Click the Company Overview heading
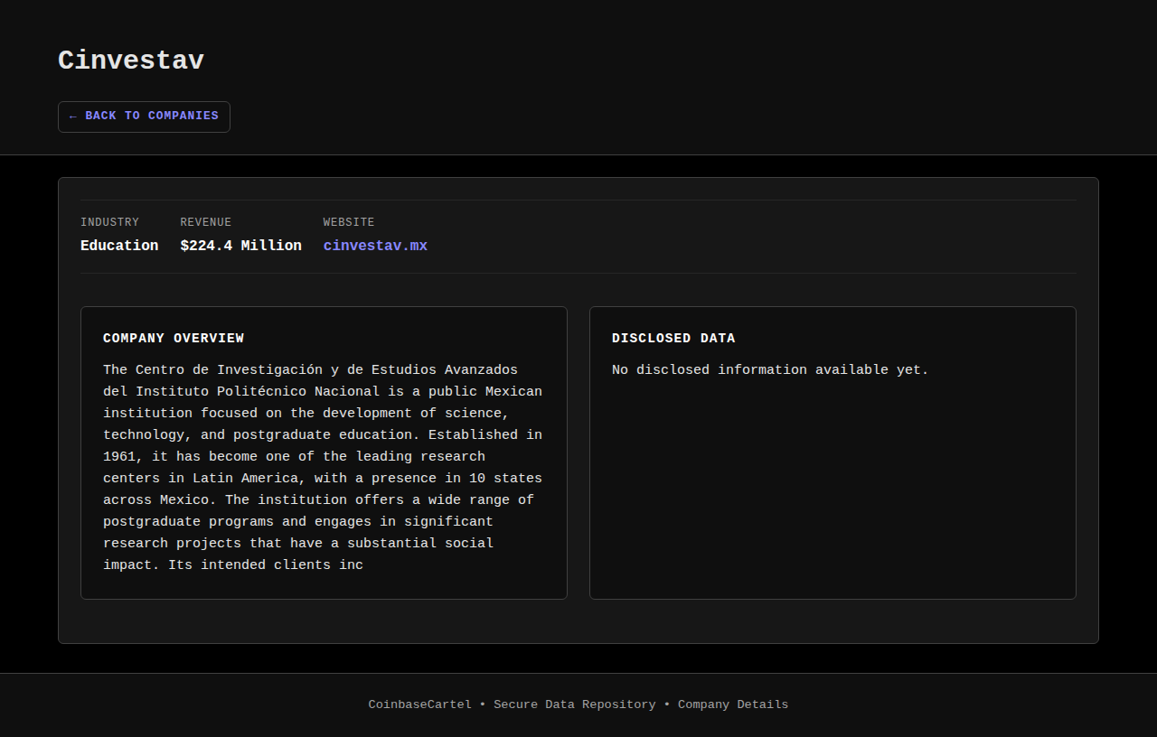Image resolution: width=1157 pixels, height=737 pixels. (x=174, y=339)
